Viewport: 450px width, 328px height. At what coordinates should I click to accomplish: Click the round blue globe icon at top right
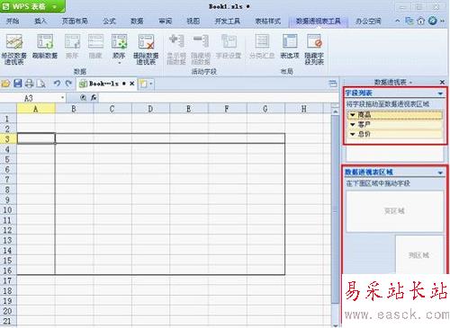pyautogui.click(x=432, y=21)
